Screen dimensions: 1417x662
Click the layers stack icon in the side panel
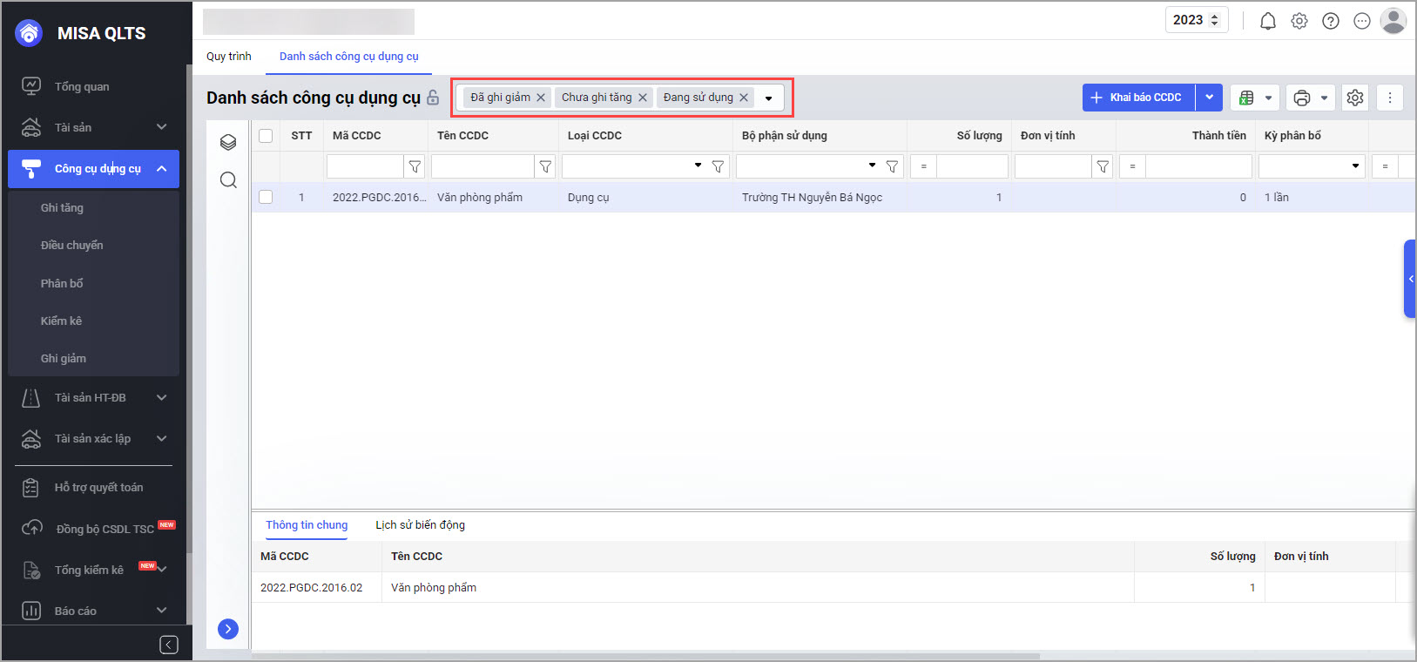pyautogui.click(x=228, y=142)
